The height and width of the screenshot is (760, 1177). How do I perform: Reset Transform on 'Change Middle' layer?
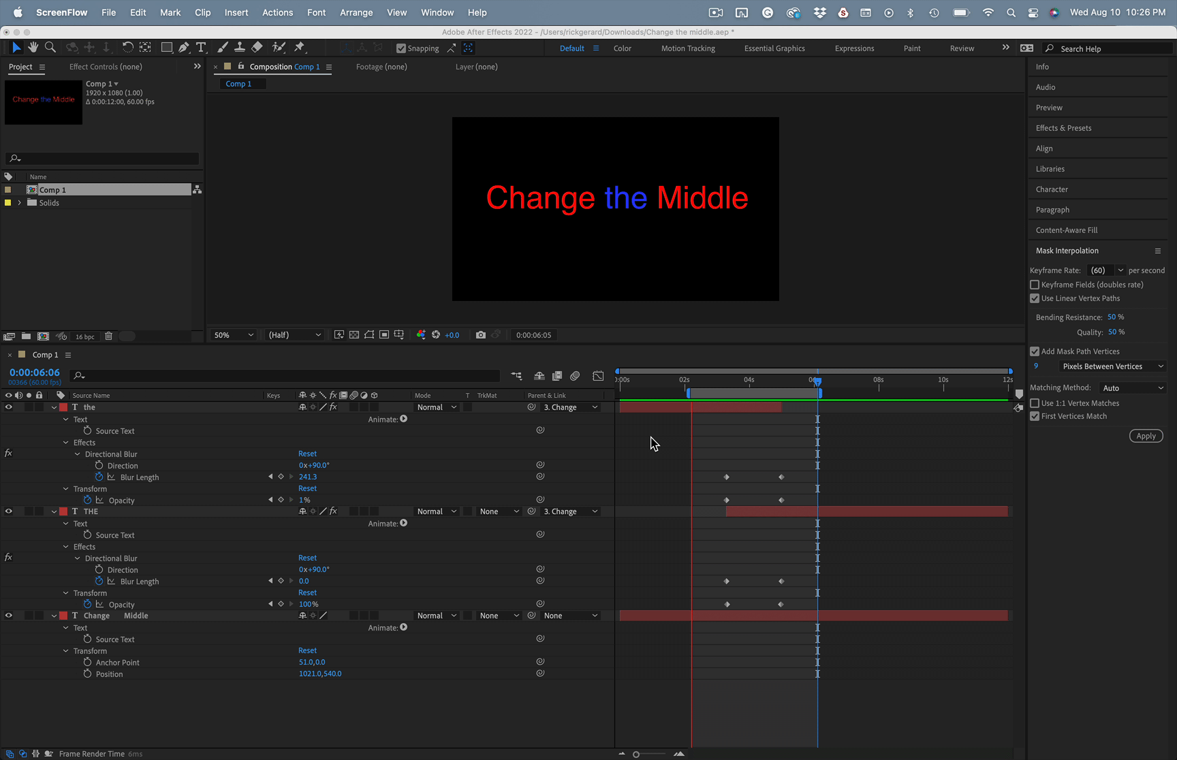pos(307,650)
